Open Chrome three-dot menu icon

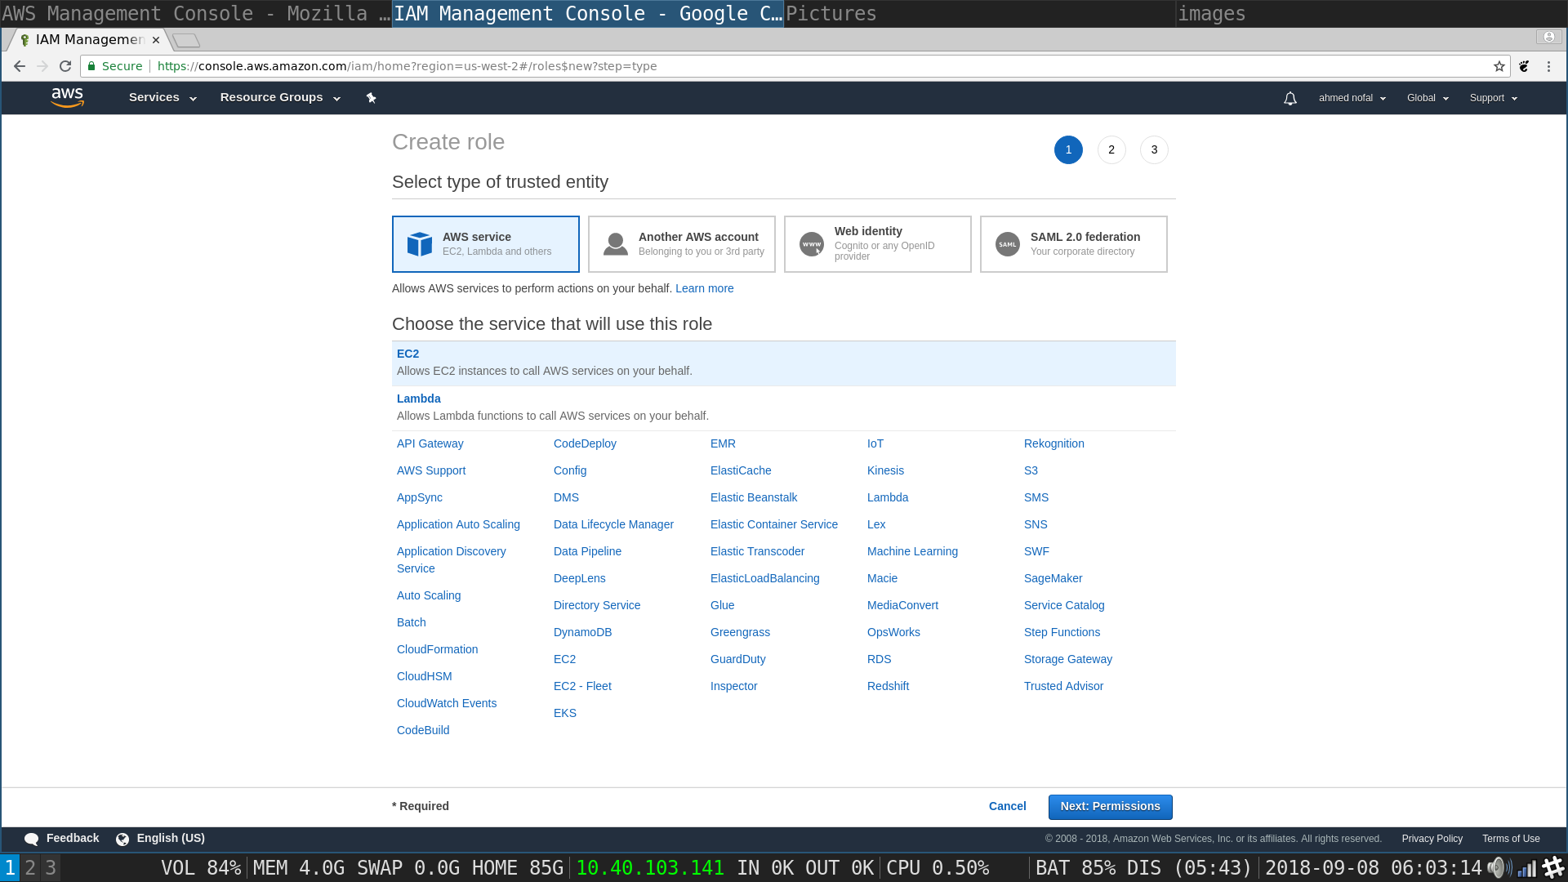pyautogui.click(x=1548, y=66)
